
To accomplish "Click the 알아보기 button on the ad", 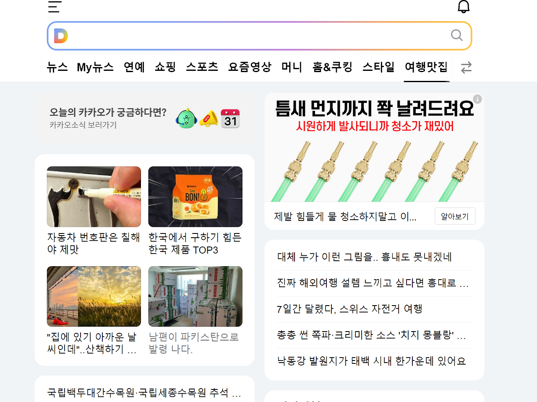I will point(455,216).
